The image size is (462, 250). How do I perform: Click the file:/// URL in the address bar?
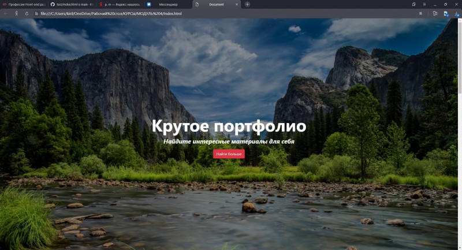pos(111,13)
